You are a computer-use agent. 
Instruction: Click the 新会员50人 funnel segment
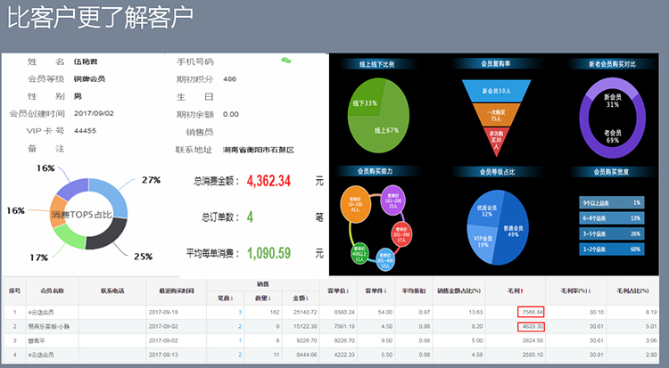tap(495, 91)
